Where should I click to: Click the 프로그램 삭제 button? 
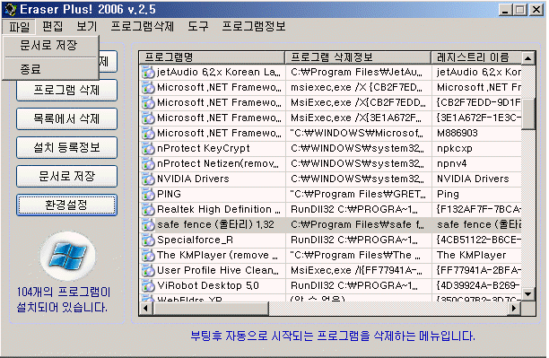point(67,90)
